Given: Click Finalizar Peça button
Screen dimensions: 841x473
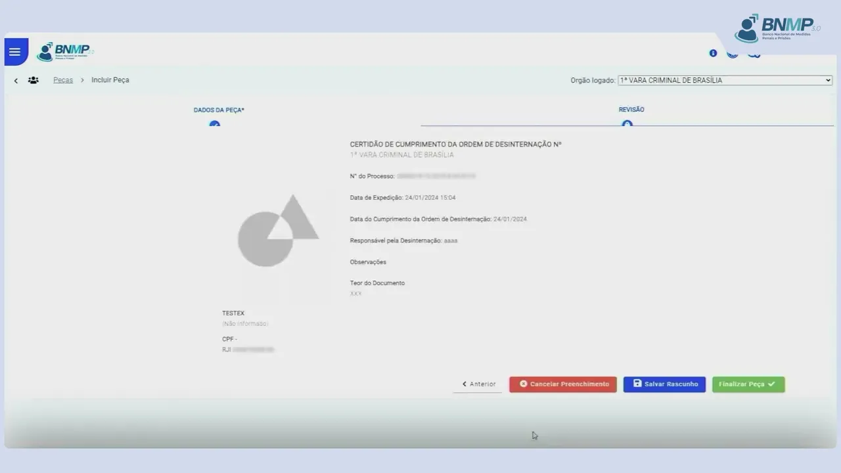Looking at the screenshot, I should (x=748, y=384).
